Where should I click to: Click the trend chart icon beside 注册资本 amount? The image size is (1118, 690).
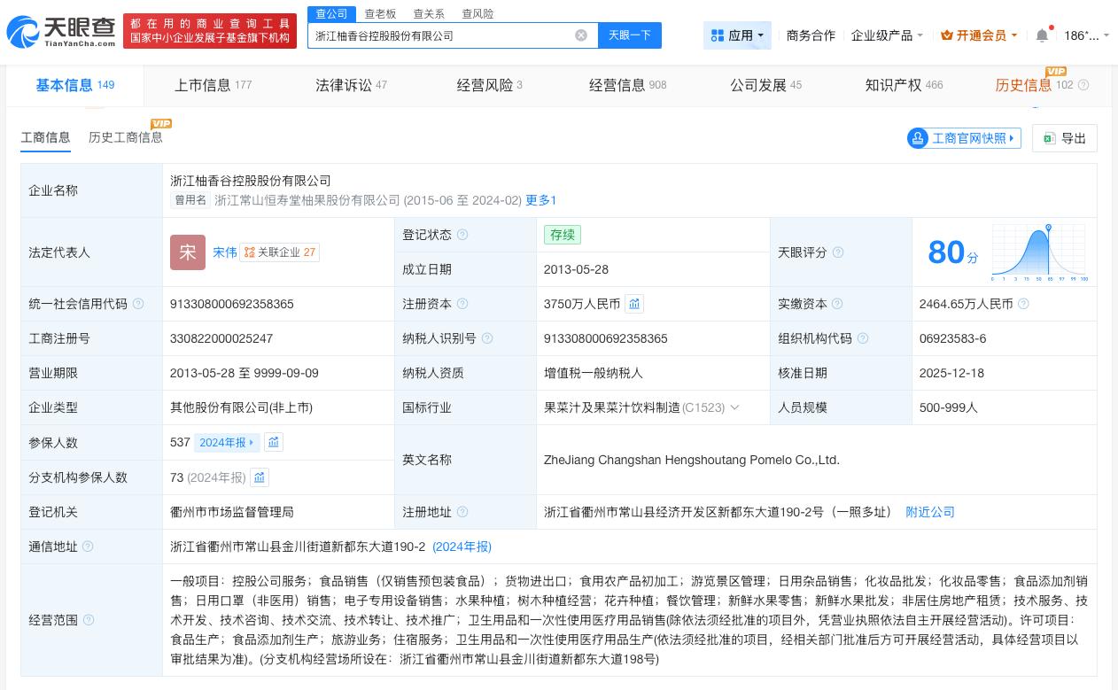(634, 304)
